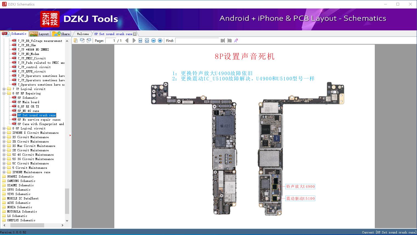Click find next icon
Viewport: 417px width, 235px height.
coord(229,40)
